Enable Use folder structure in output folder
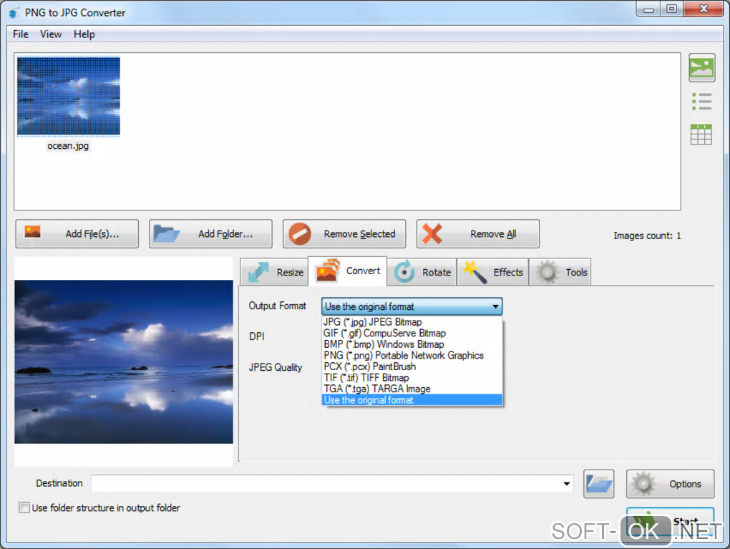This screenshot has width=730, height=549. tap(24, 507)
